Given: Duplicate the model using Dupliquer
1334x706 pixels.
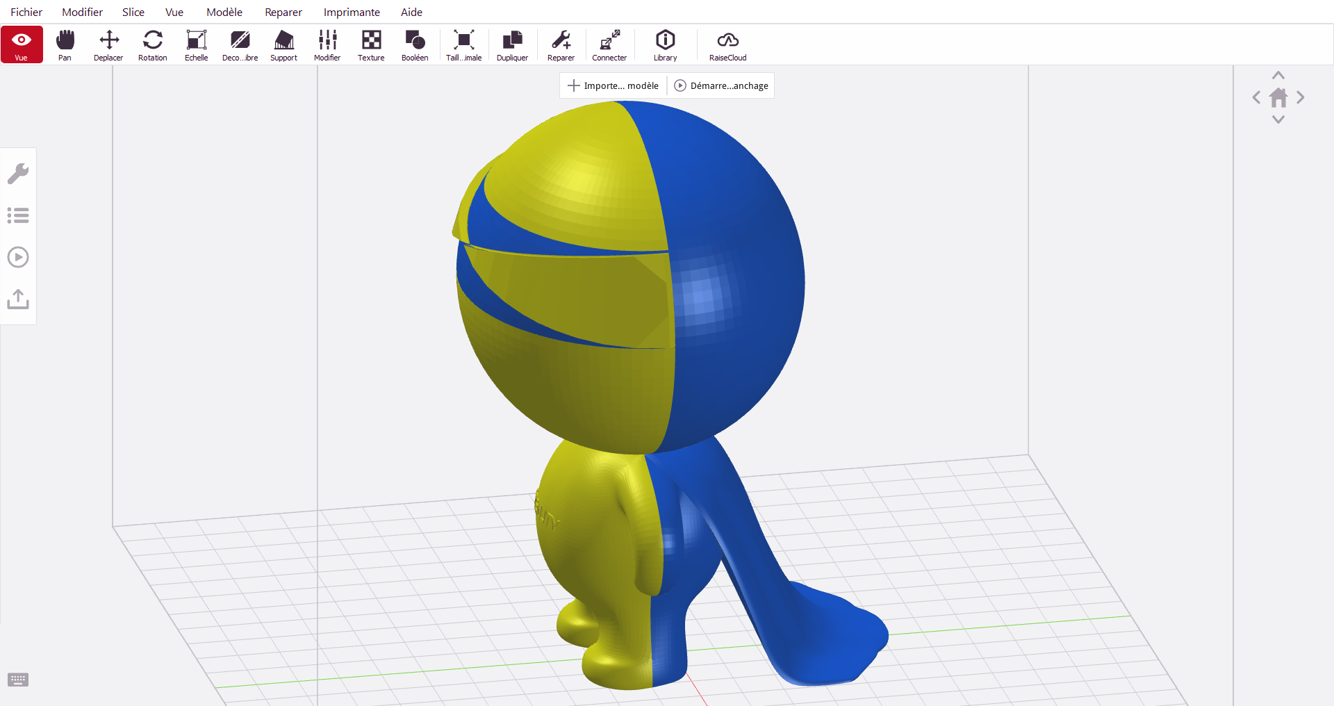Looking at the screenshot, I should (x=512, y=44).
